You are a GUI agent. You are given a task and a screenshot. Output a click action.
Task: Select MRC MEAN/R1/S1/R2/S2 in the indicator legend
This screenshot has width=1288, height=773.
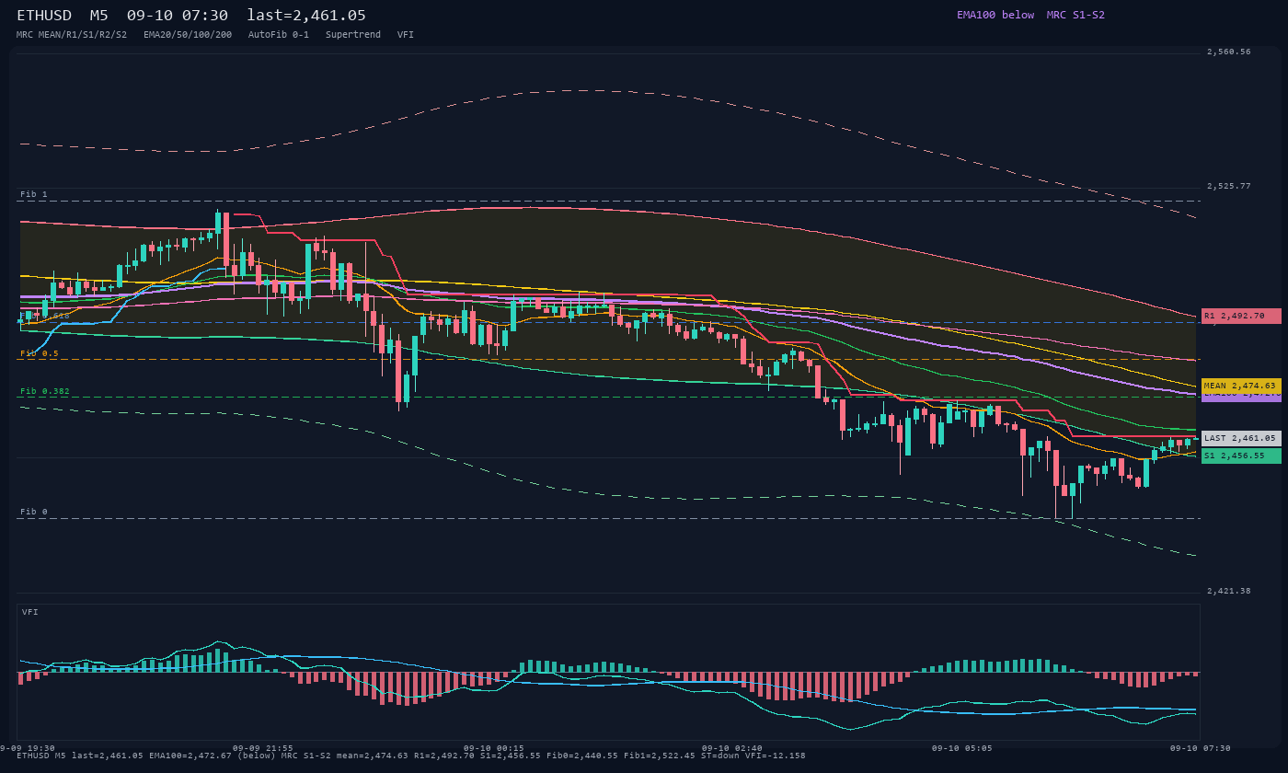click(72, 34)
